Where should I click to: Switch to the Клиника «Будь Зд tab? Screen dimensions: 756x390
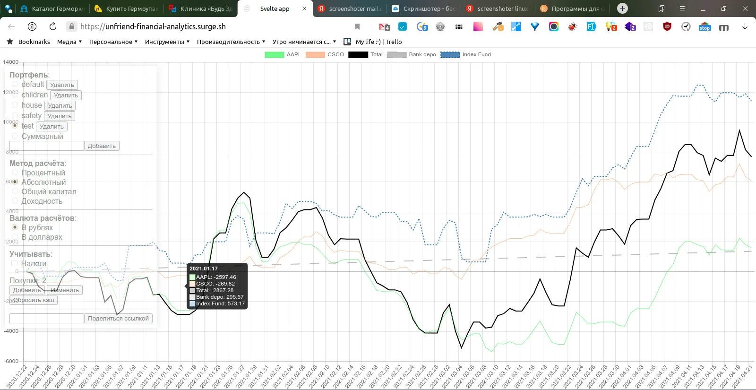[201, 9]
